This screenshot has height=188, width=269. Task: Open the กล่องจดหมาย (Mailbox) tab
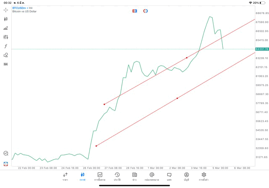pos(152,176)
